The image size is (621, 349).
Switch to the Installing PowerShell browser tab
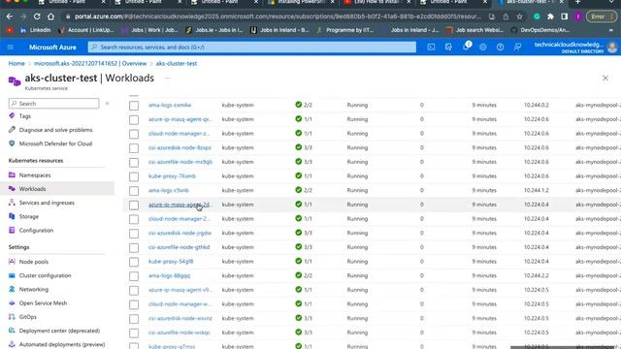pos(301,2)
